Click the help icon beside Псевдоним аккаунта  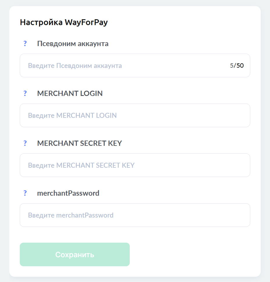[x=25, y=44]
